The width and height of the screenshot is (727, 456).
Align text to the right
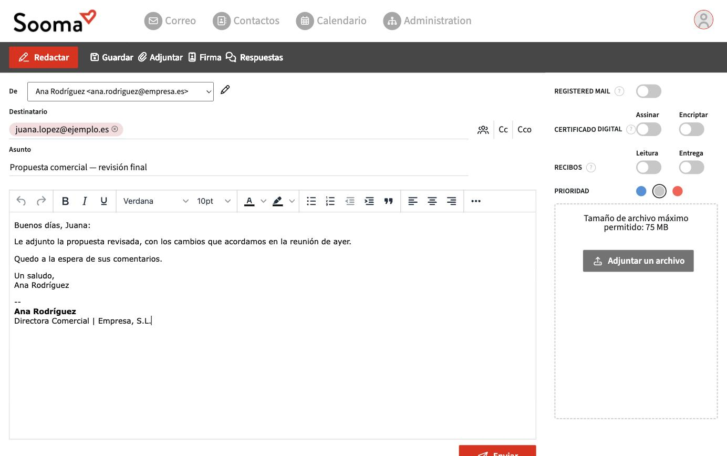tap(452, 201)
